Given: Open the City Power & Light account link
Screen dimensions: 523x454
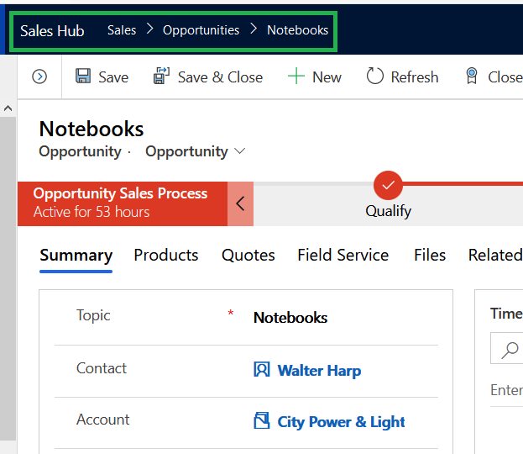Looking at the screenshot, I should tap(341, 422).
